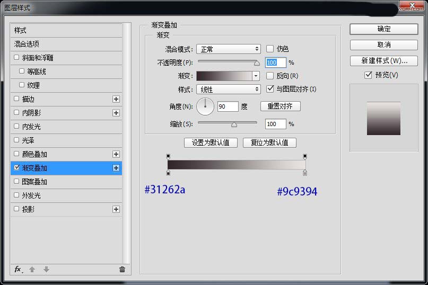Click the plus icon next to 内阴影
This screenshot has width=428, height=285.
coord(116,113)
